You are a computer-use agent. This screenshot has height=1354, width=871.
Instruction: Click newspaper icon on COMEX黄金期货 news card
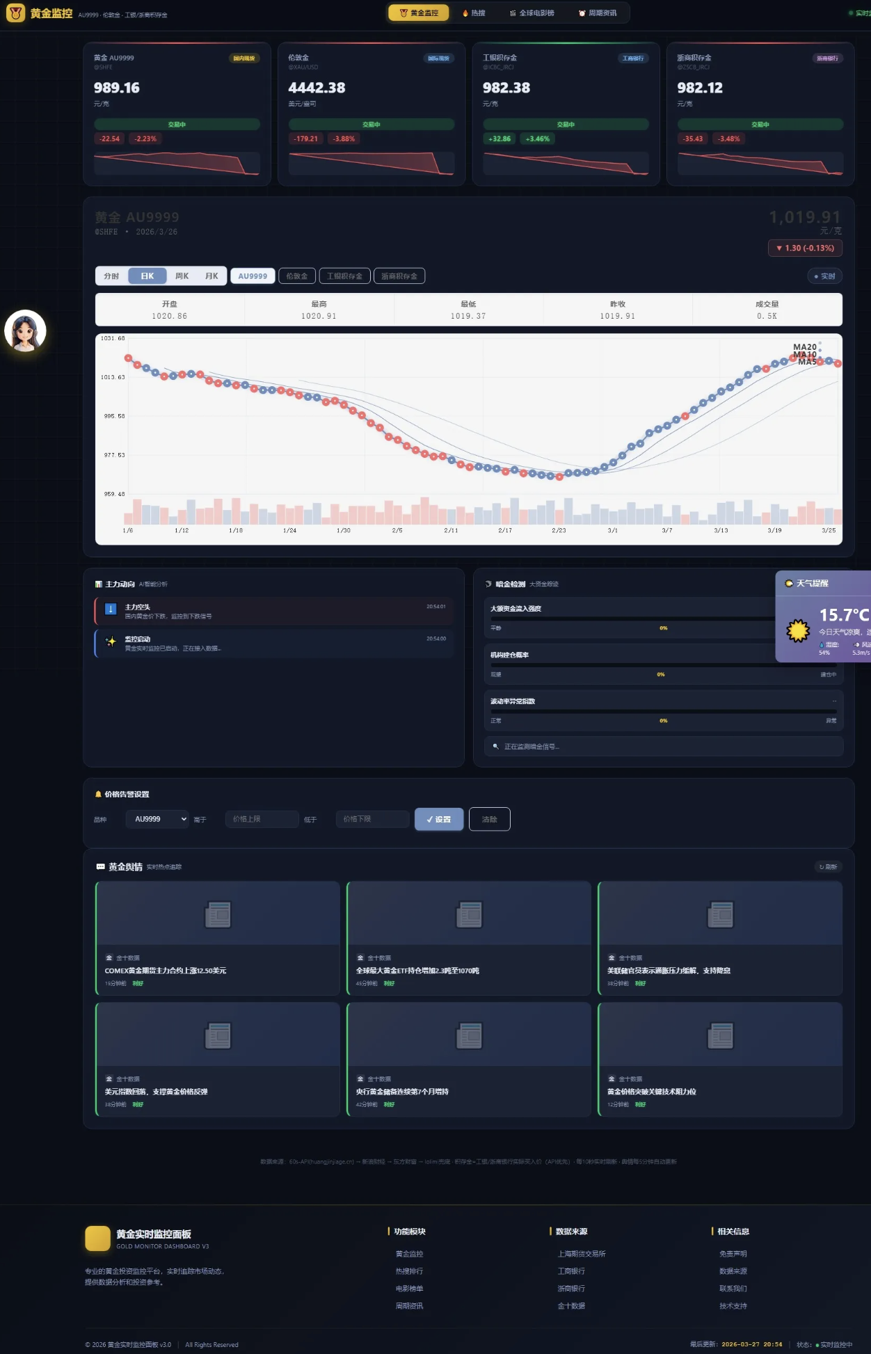pyautogui.click(x=218, y=914)
